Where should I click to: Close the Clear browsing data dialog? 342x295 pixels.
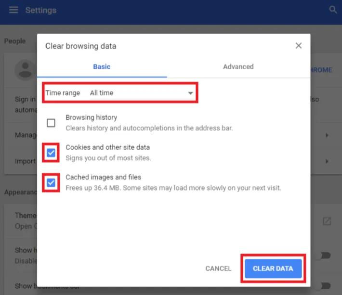tap(299, 46)
